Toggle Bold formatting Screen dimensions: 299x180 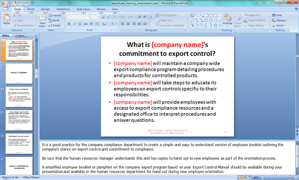[69, 24]
